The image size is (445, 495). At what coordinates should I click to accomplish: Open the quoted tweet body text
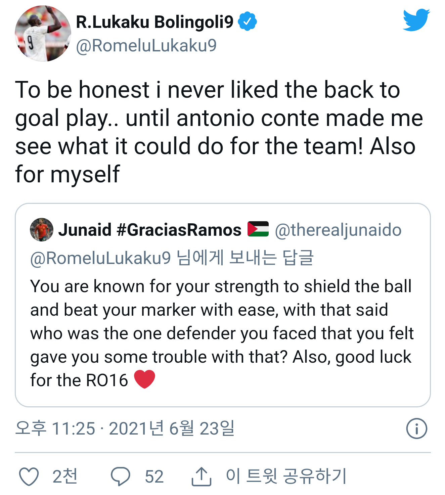(x=222, y=333)
